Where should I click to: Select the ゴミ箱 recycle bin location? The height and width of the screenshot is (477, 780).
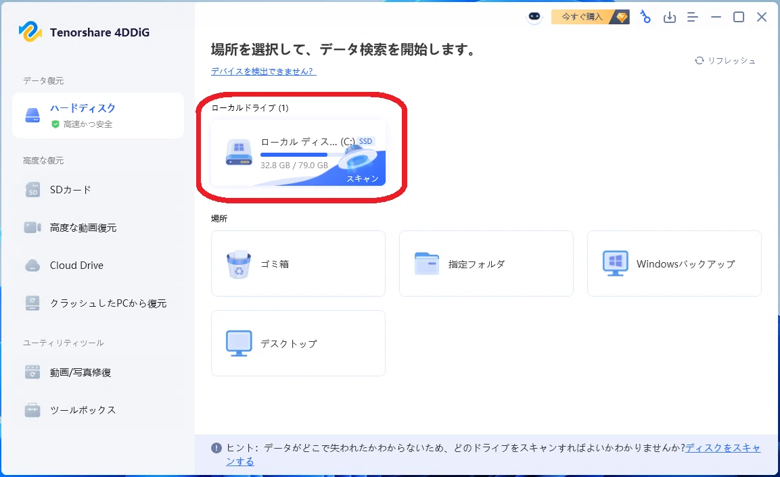point(298,264)
